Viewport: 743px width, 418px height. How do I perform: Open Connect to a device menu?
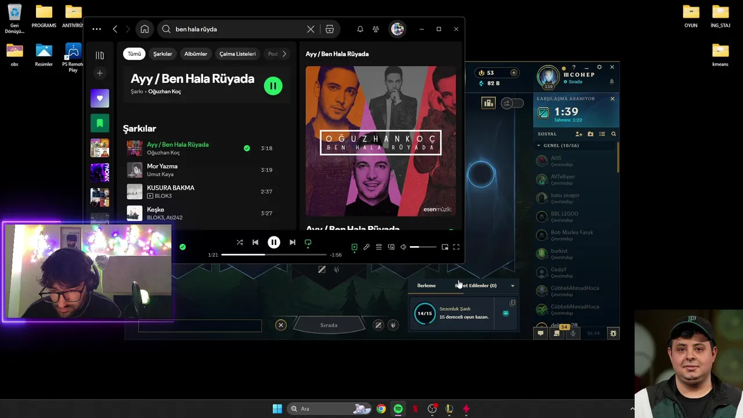[x=391, y=247]
